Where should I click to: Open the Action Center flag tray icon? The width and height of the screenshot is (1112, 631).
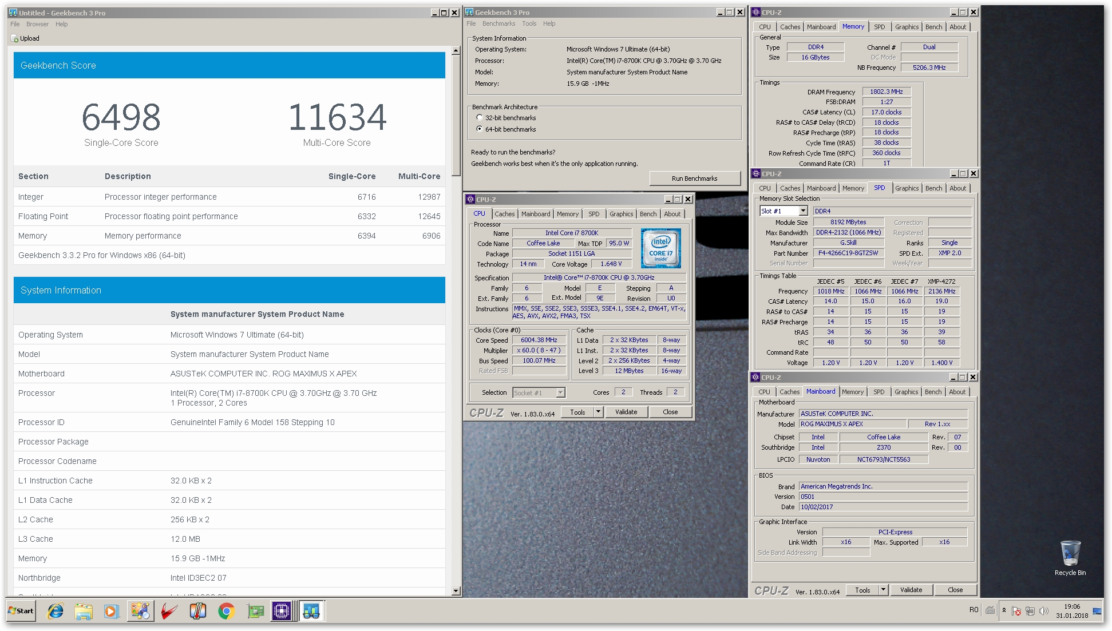coord(1016,611)
